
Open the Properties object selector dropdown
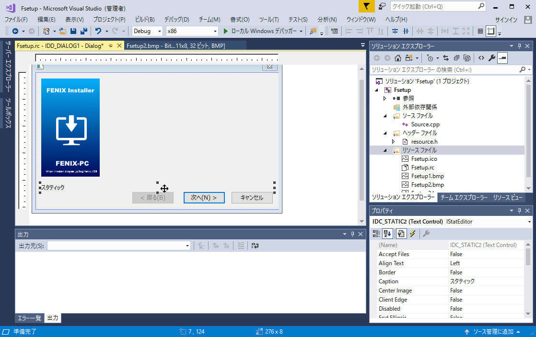(x=529, y=222)
